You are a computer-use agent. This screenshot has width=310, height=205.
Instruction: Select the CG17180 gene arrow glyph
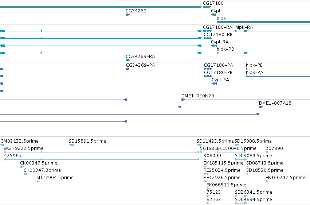(207, 7)
